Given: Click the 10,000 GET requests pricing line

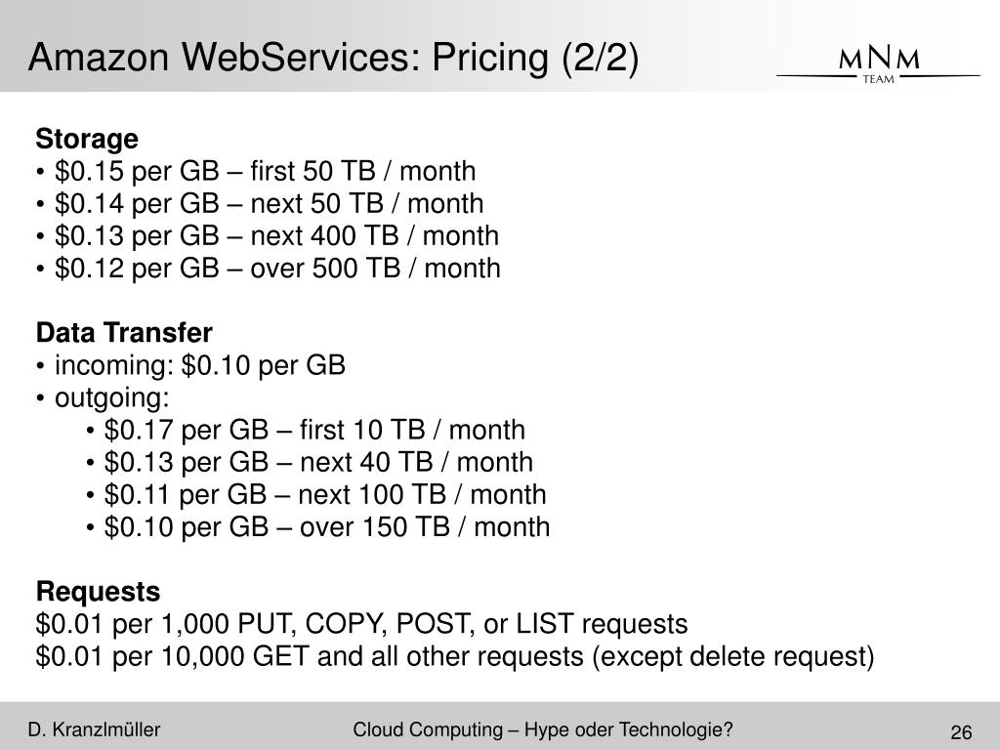Looking at the screenshot, I should (x=455, y=657).
